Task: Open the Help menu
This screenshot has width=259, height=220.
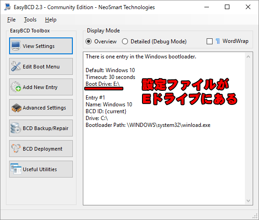Action: [51, 20]
